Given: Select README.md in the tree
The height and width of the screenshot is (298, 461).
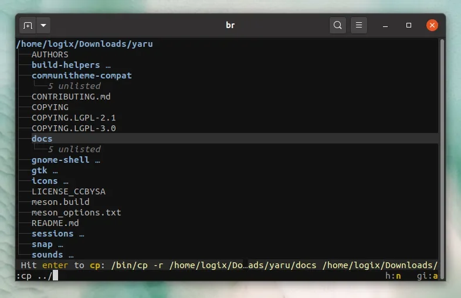Looking at the screenshot, I should (x=55, y=223).
